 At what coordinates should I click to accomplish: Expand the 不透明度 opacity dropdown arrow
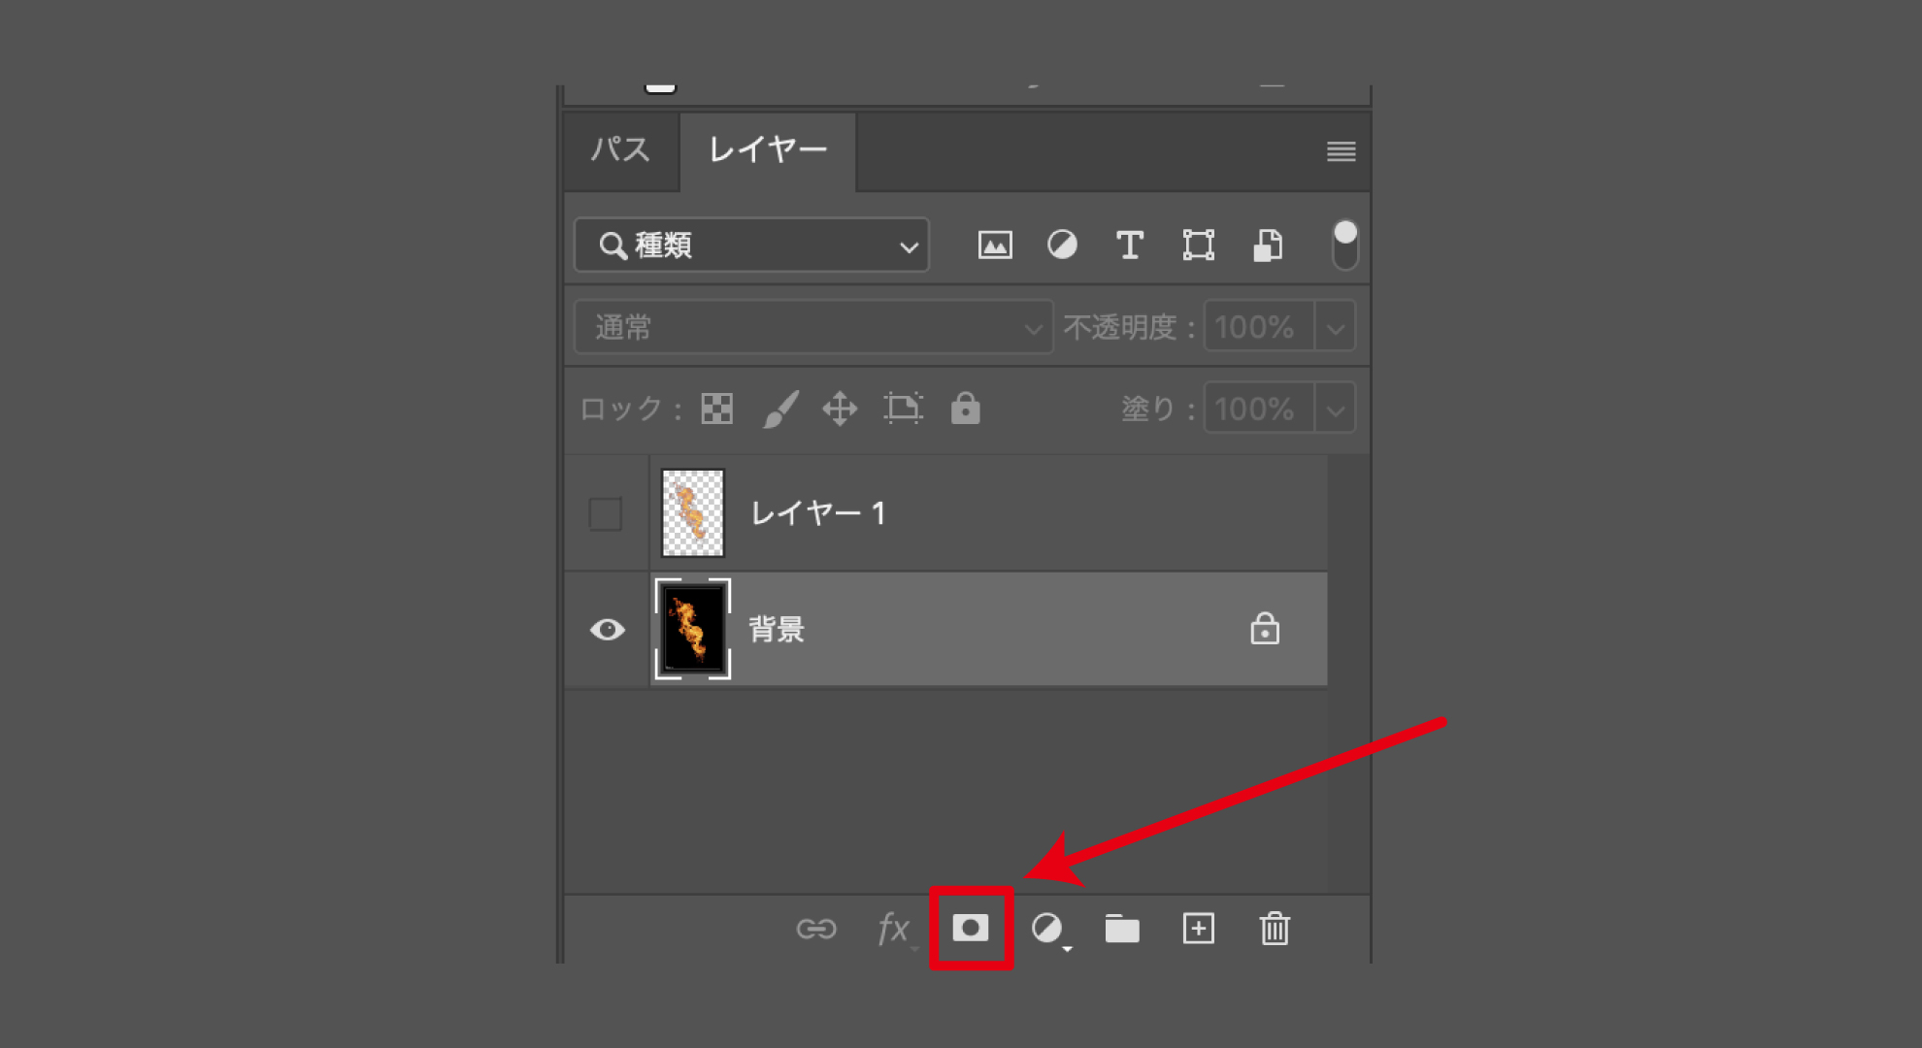point(1336,327)
